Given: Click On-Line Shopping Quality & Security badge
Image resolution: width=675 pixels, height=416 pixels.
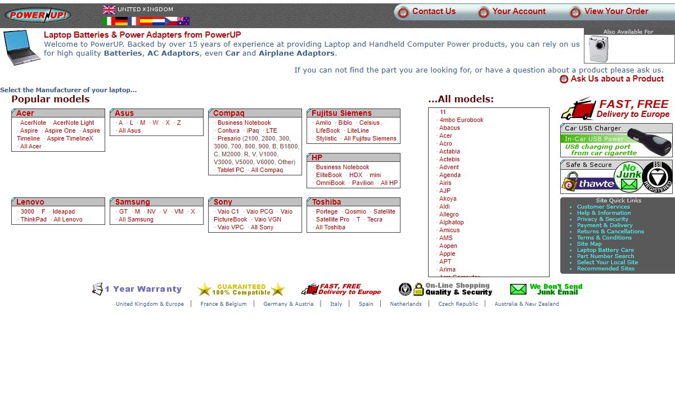Looking at the screenshot, I should 445,290.
